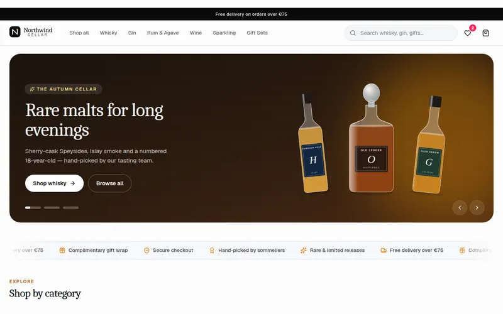Click the Northwind Cellar N logo
The width and height of the screenshot is (503, 314).
[x=14, y=32]
